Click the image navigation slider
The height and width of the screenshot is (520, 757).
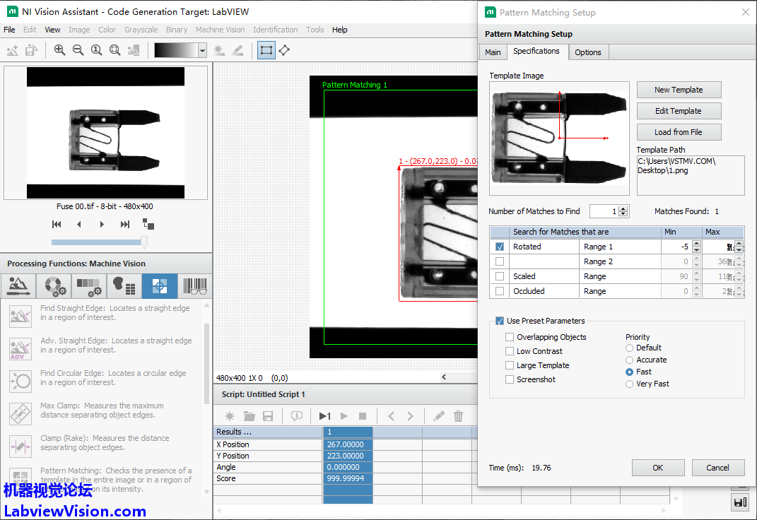click(x=98, y=242)
